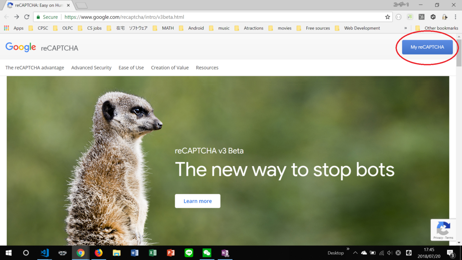Click the Google logo
The width and height of the screenshot is (462, 260).
[x=21, y=47]
